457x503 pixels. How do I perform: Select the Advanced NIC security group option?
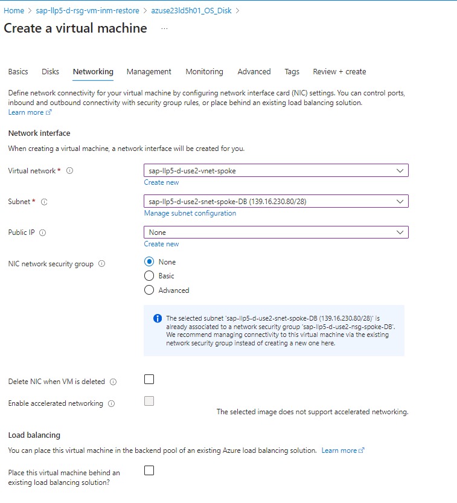click(150, 290)
